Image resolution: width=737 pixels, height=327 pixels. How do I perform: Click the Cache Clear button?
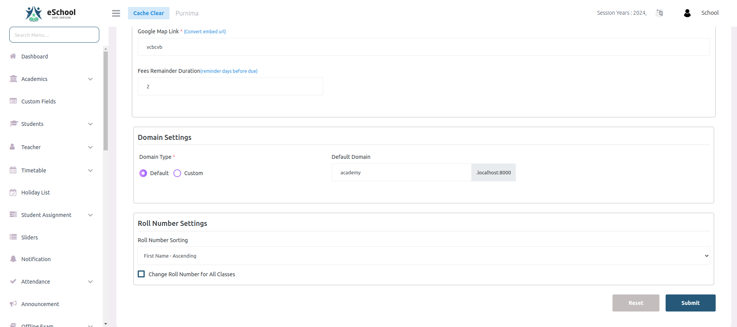pos(149,13)
